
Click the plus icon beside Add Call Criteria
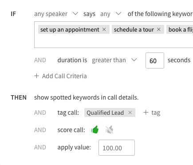[x=36, y=76]
